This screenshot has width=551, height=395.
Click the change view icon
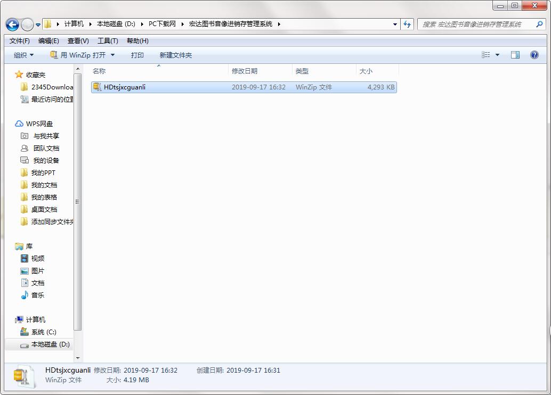(486, 55)
